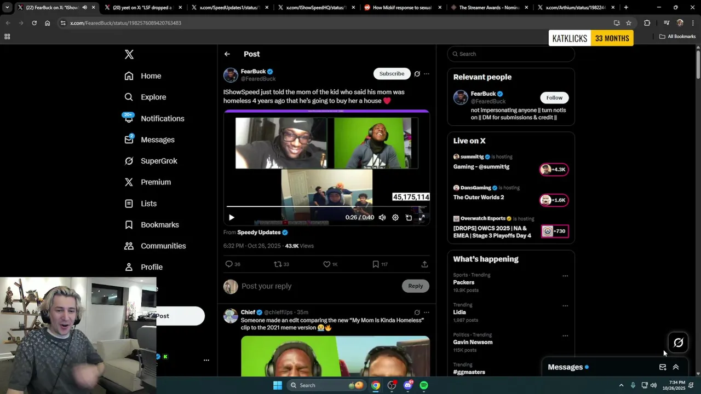This screenshot has width=701, height=394.
Task: Expand the Messages drawer
Action: click(x=676, y=367)
